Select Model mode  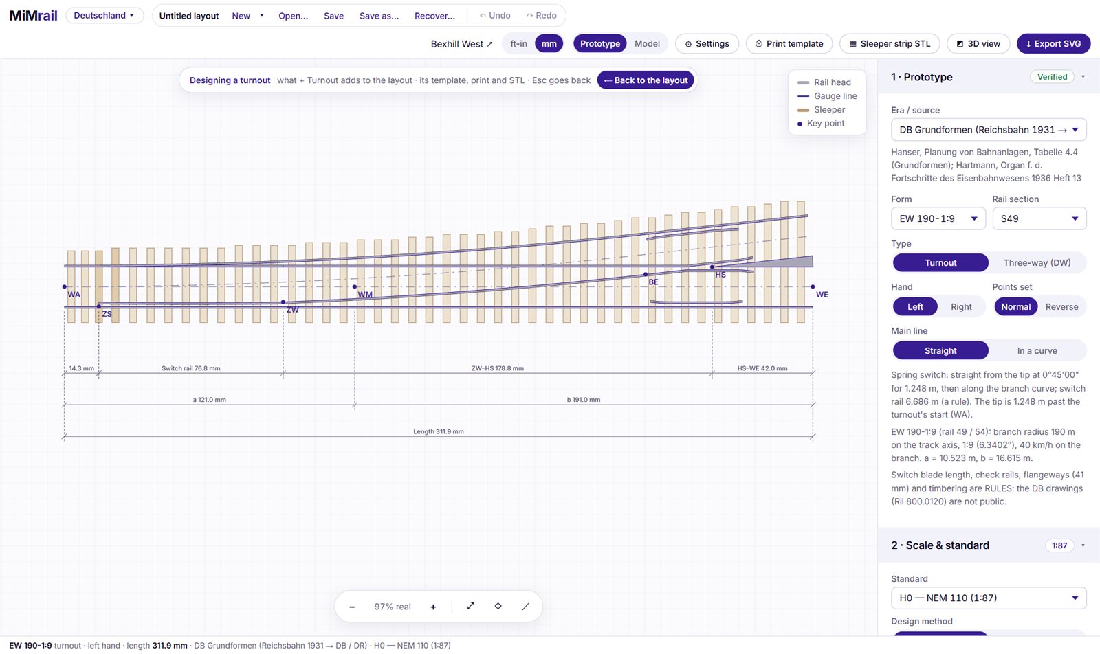pyautogui.click(x=647, y=43)
